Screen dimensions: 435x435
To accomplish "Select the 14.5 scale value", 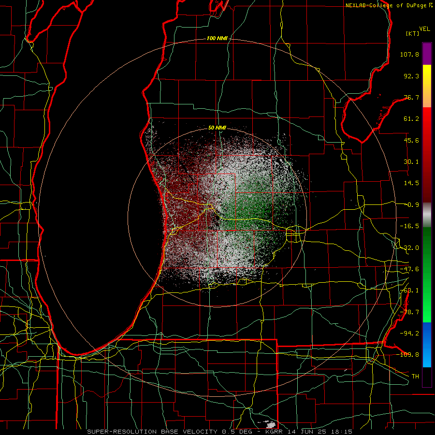I will [411, 183].
